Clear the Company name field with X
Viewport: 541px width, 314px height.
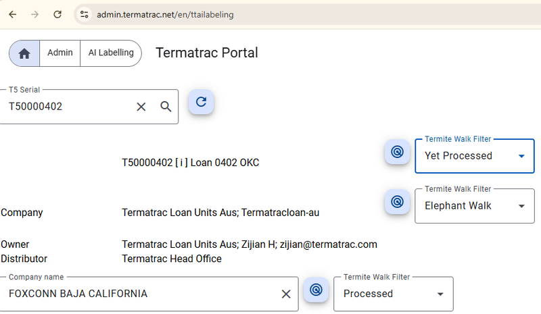[286, 294]
